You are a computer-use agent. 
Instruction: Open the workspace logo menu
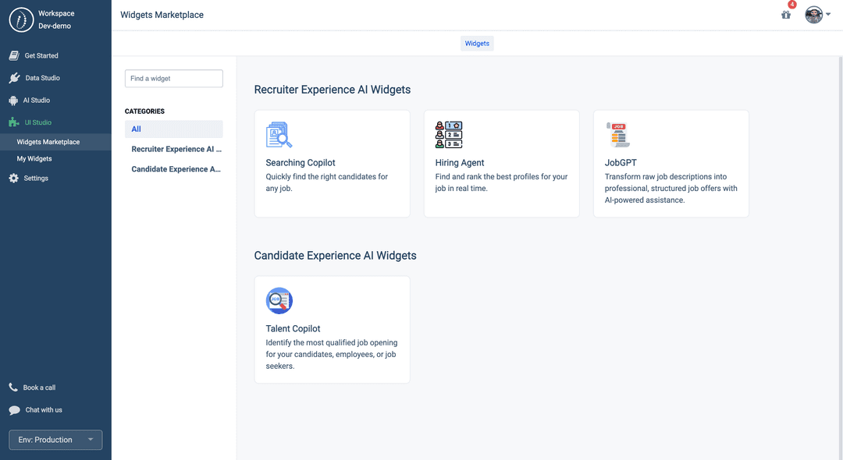(x=20, y=19)
